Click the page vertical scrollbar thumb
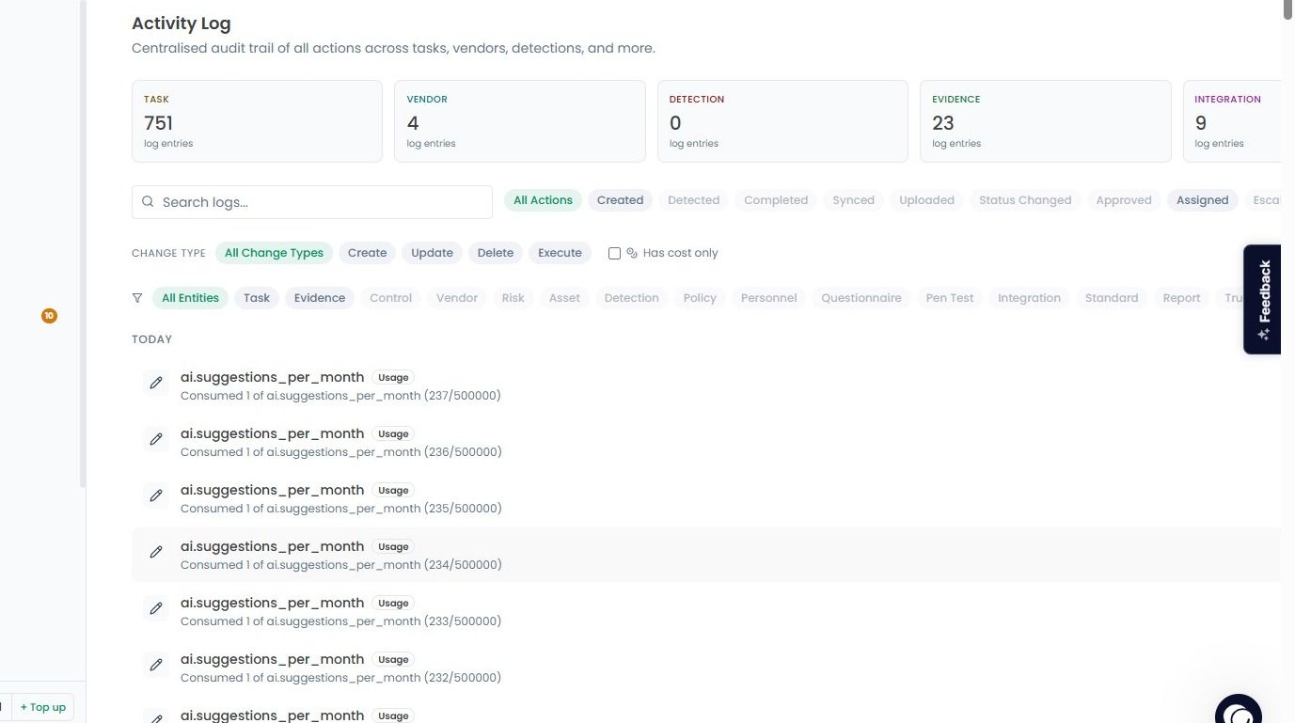The width and height of the screenshot is (1295, 723). 1288,8
